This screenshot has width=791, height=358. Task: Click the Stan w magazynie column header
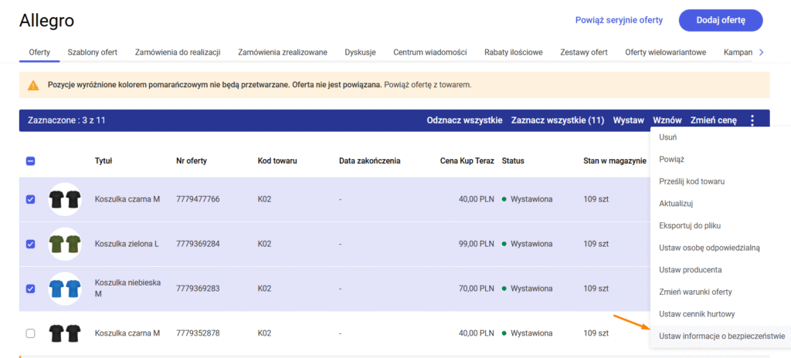point(615,161)
